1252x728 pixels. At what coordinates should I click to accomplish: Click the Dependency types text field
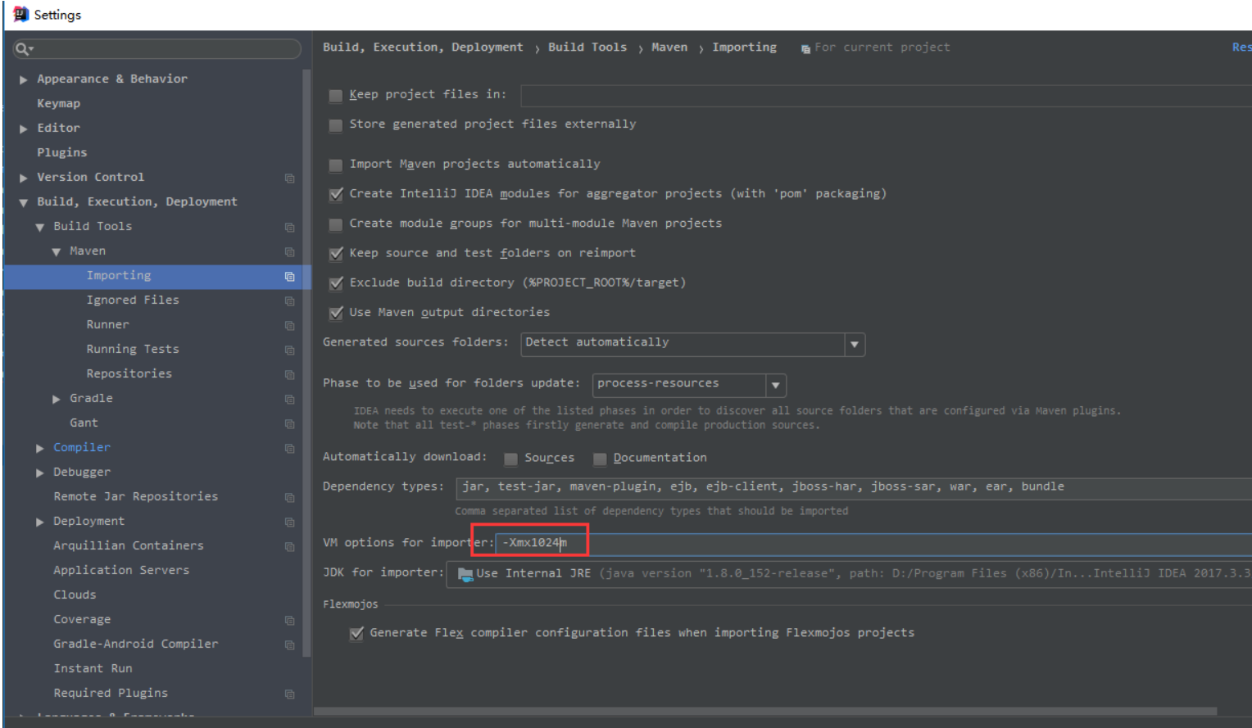(x=854, y=487)
